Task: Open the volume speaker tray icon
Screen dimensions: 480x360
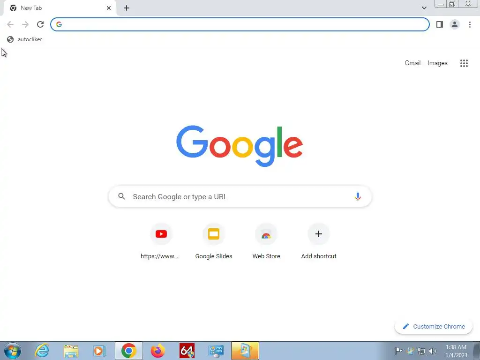Action: 433,351
